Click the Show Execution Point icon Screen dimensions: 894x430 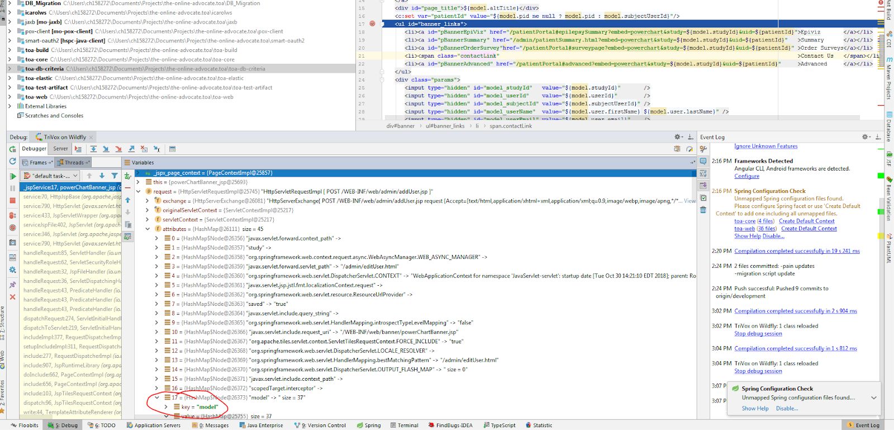(x=78, y=149)
